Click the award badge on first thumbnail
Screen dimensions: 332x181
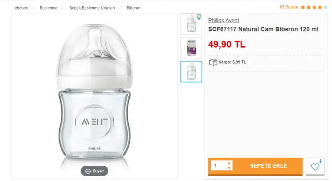pos(199,17)
